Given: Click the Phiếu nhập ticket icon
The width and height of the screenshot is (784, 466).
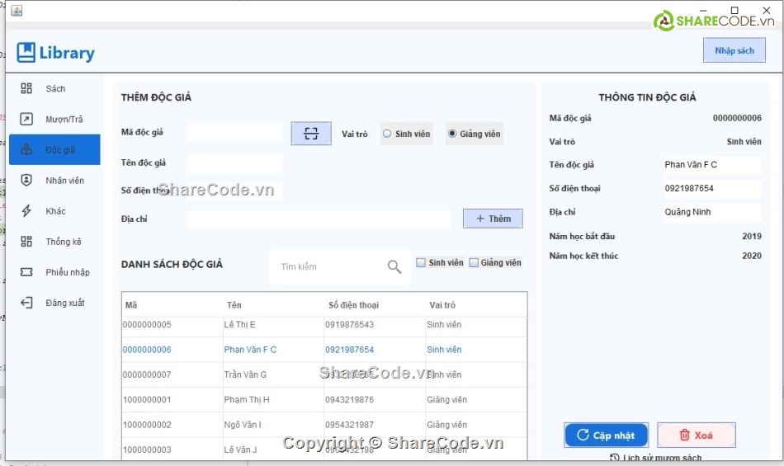Looking at the screenshot, I should pos(26,271).
